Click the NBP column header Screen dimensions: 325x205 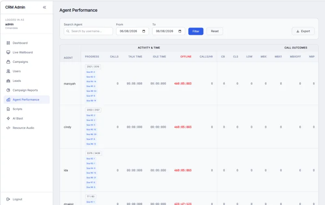pos(312,57)
